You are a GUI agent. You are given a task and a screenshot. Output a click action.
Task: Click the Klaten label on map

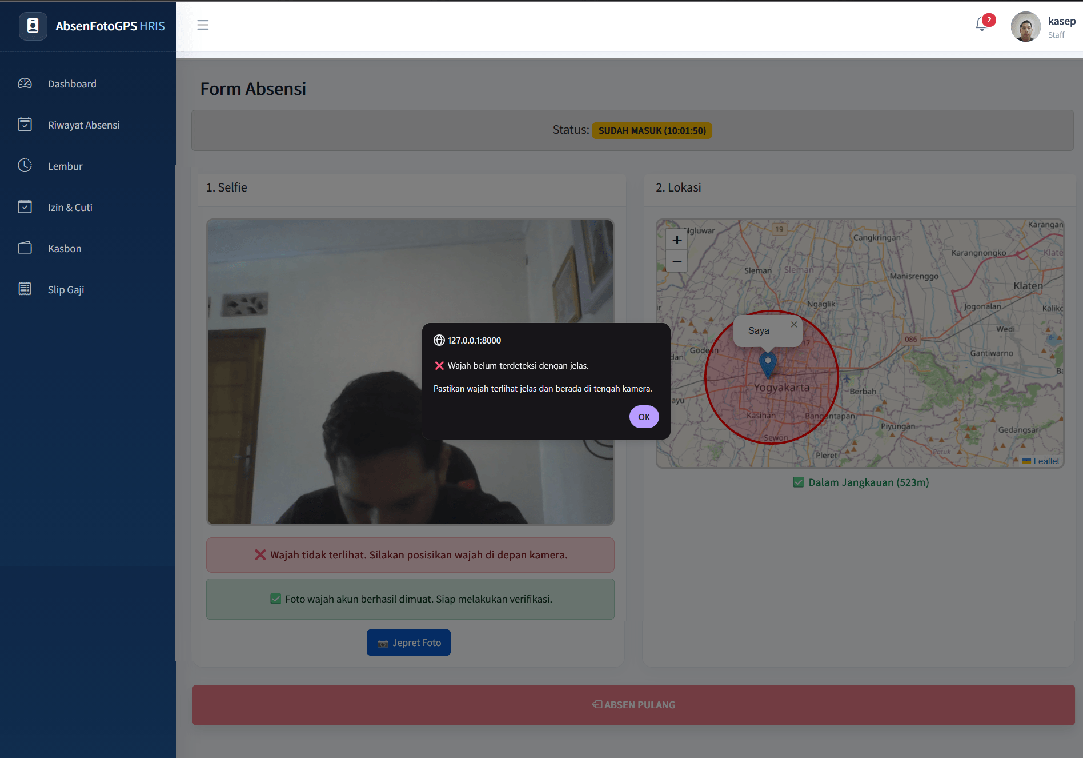(x=1028, y=286)
